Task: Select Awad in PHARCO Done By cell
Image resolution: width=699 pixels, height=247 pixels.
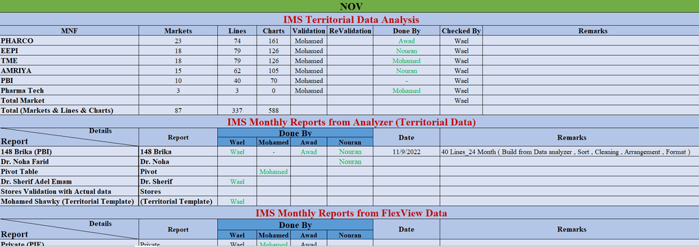Action: point(407,41)
